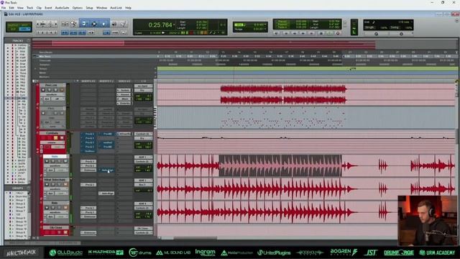Select the Zoomer magnifier tool
460x259 pixels.
pos(73,24)
